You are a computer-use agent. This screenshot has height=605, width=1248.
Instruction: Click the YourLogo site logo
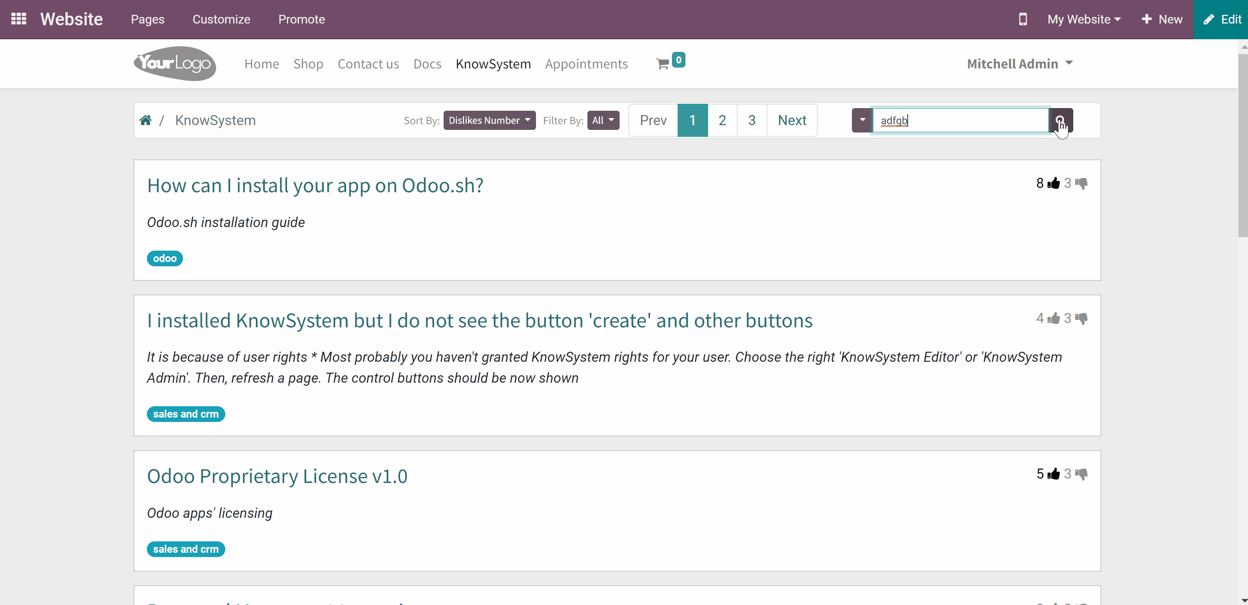click(175, 64)
